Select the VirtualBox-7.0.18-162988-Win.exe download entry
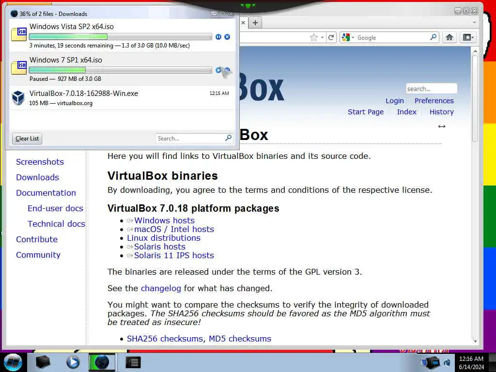 point(122,98)
